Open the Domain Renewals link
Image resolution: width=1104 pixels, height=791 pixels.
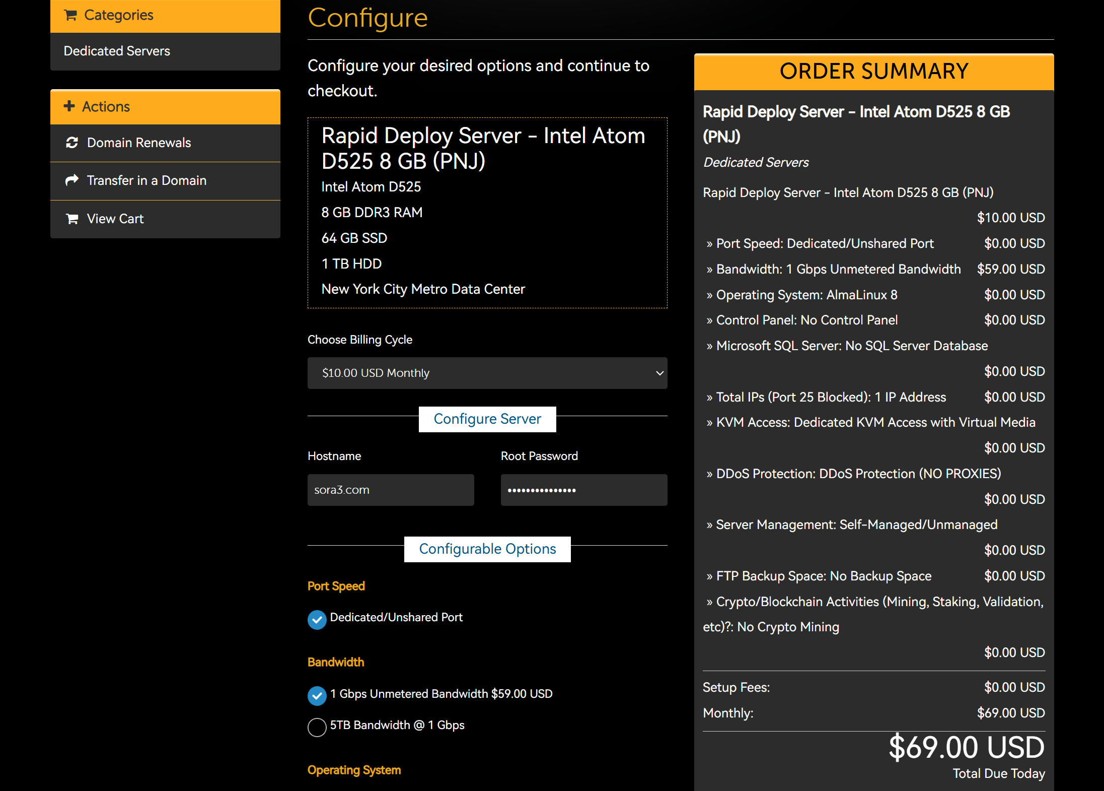pyautogui.click(x=139, y=143)
